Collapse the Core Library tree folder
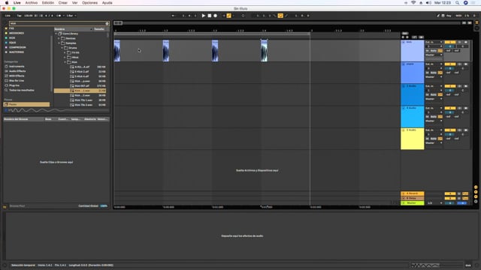The width and height of the screenshot is (481, 270). pyautogui.click(x=56, y=34)
